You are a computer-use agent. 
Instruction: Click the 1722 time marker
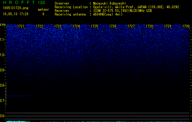pyautogui.click(x=39, y=26)
